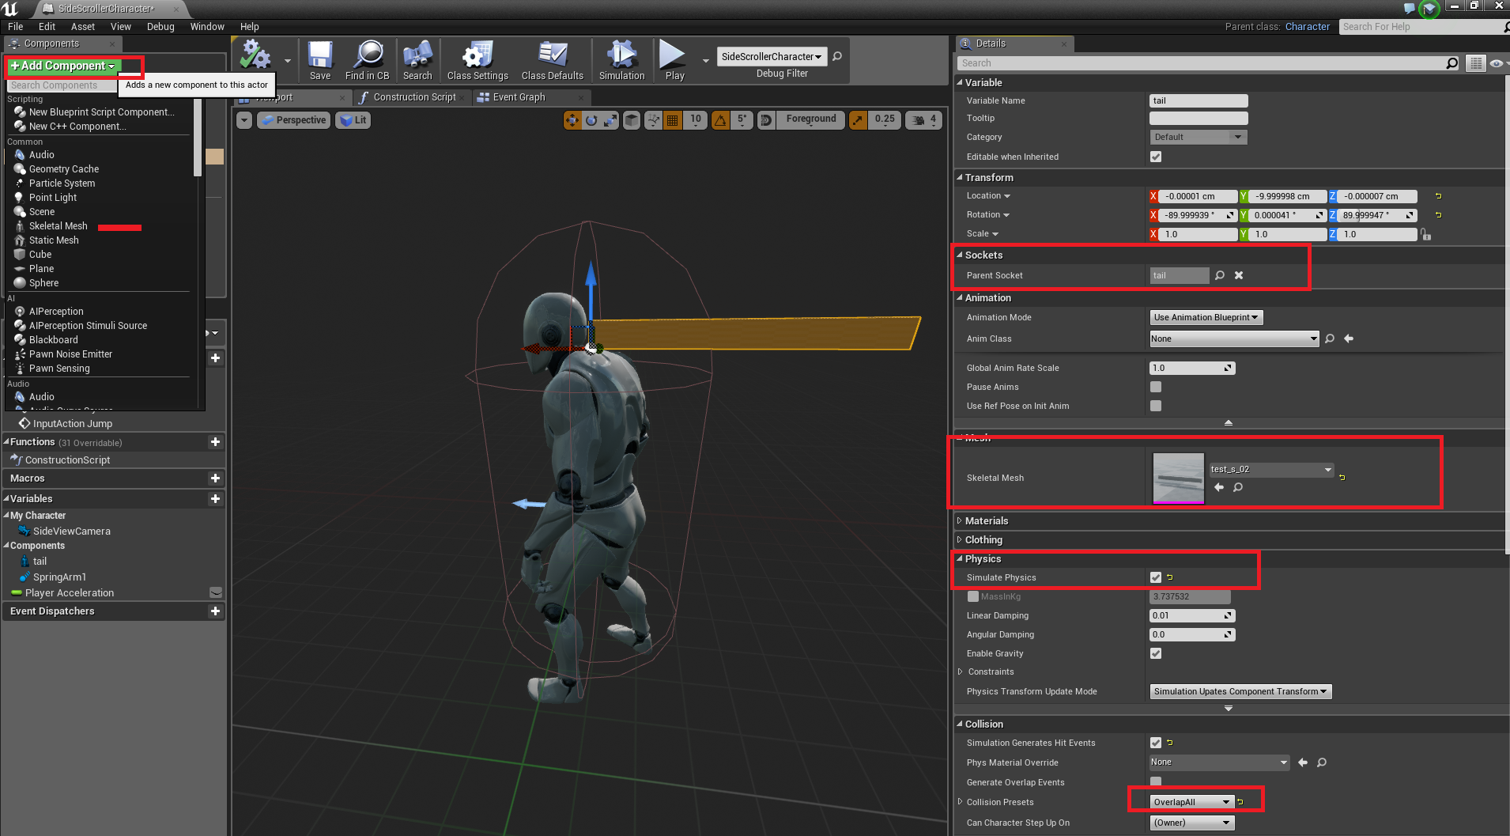Browse to test_s_02 asset magnifier icon
Image resolution: width=1510 pixels, height=836 pixels.
click(1238, 487)
